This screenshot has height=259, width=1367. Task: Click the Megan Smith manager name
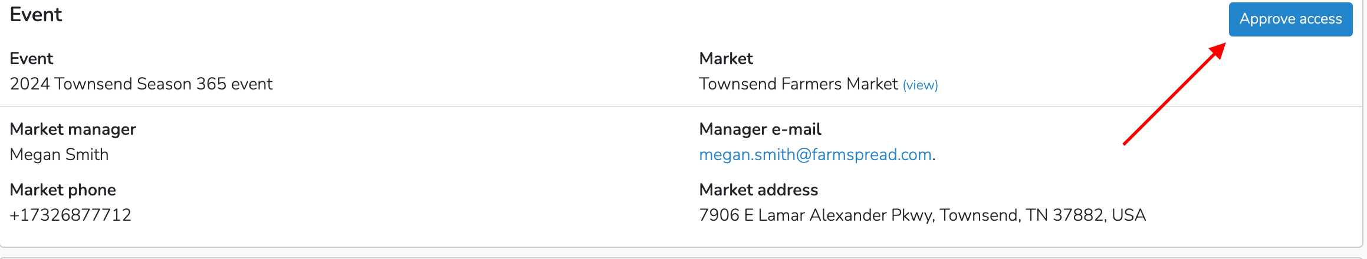pos(59,155)
